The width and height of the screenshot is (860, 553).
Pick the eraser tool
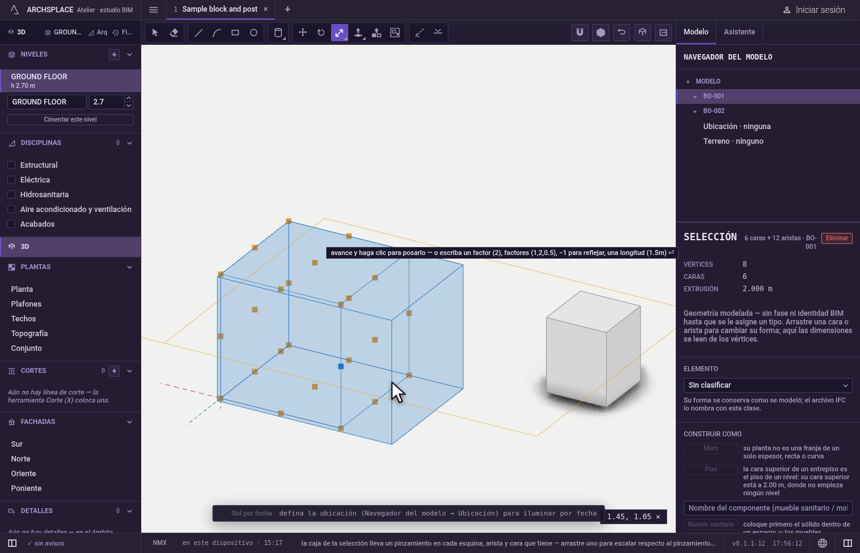[x=174, y=33]
